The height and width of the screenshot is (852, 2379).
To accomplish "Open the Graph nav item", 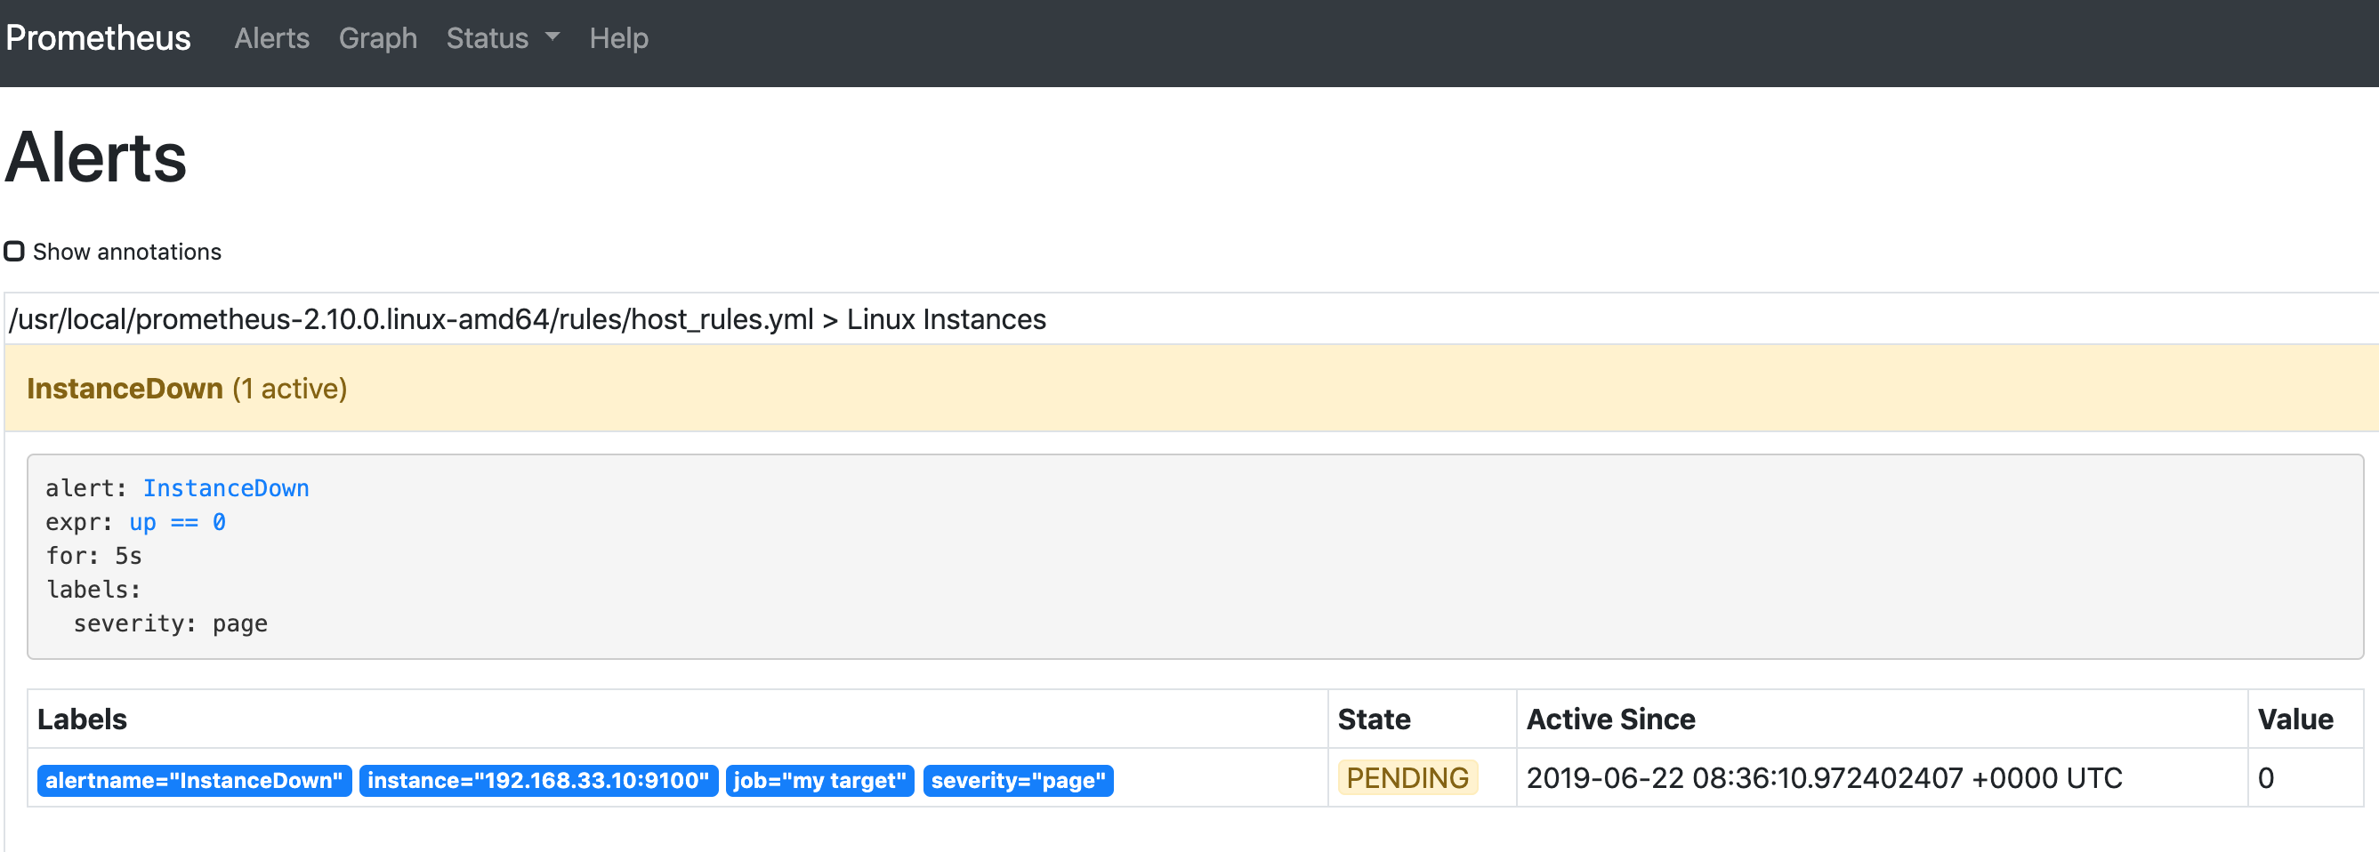I will [x=378, y=39].
